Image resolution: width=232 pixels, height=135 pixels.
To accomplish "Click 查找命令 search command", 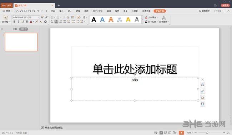I will pyautogui.click(x=204, y=11).
